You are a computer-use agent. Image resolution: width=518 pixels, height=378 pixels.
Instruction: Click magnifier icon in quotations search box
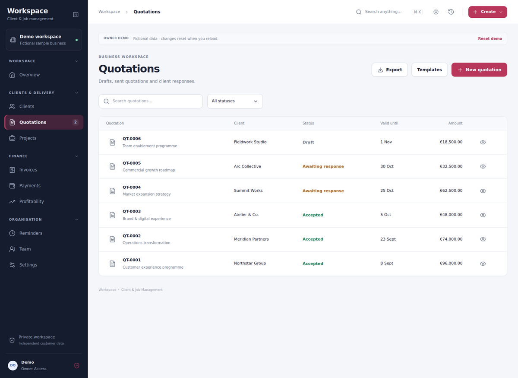click(x=106, y=101)
